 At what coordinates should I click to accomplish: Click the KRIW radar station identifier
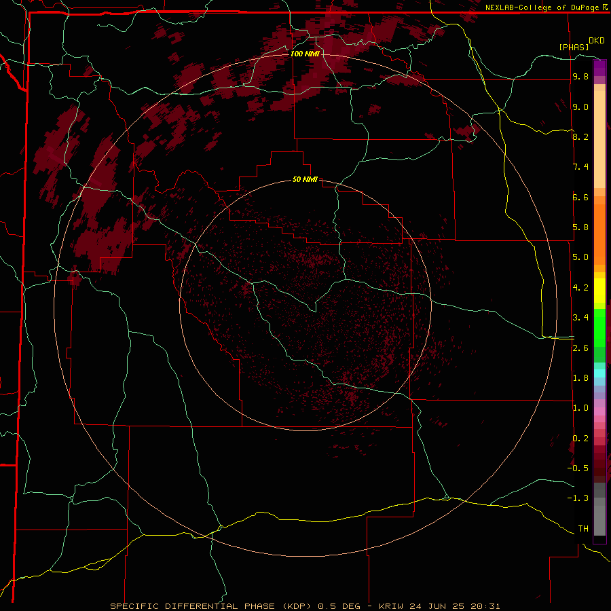coord(392,606)
